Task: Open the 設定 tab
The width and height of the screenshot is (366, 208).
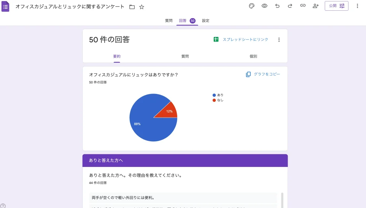Action: tap(206, 21)
